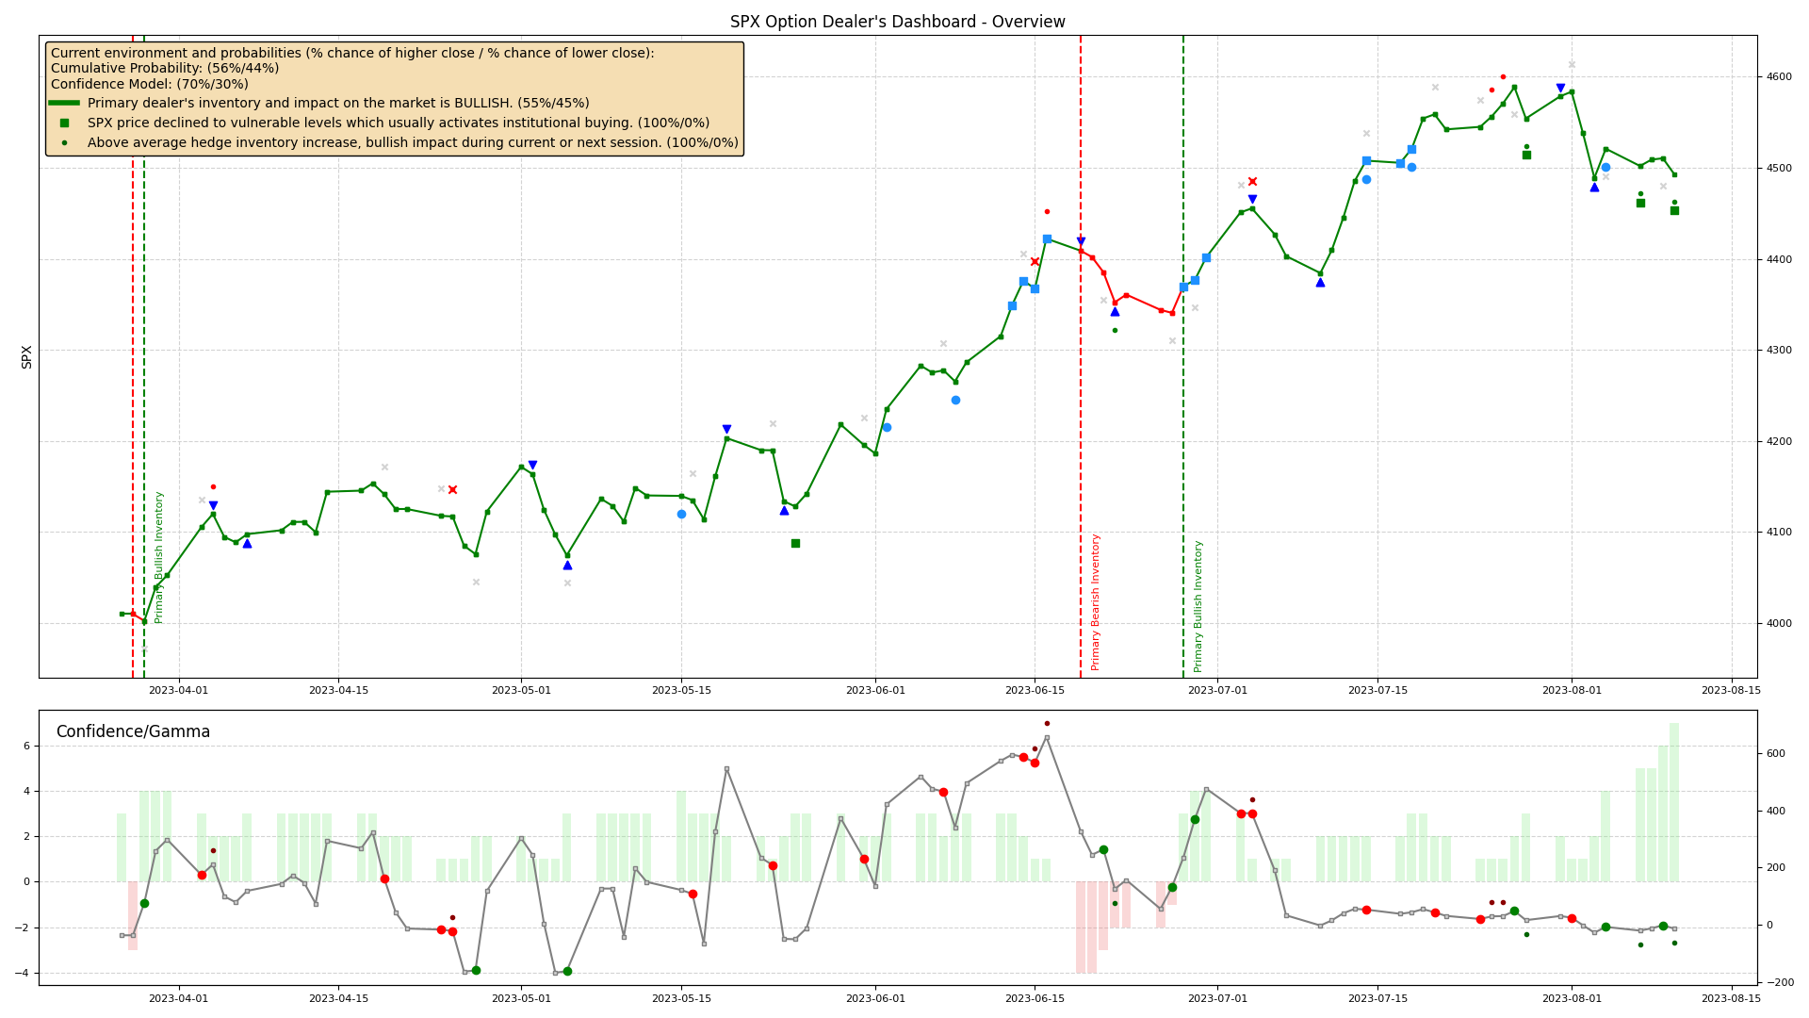Click the dashboard title 'SPX Option Dealer's Dashboard - Overview'
The image size is (1809, 1018).
pyautogui.click(x=898, y=22)
